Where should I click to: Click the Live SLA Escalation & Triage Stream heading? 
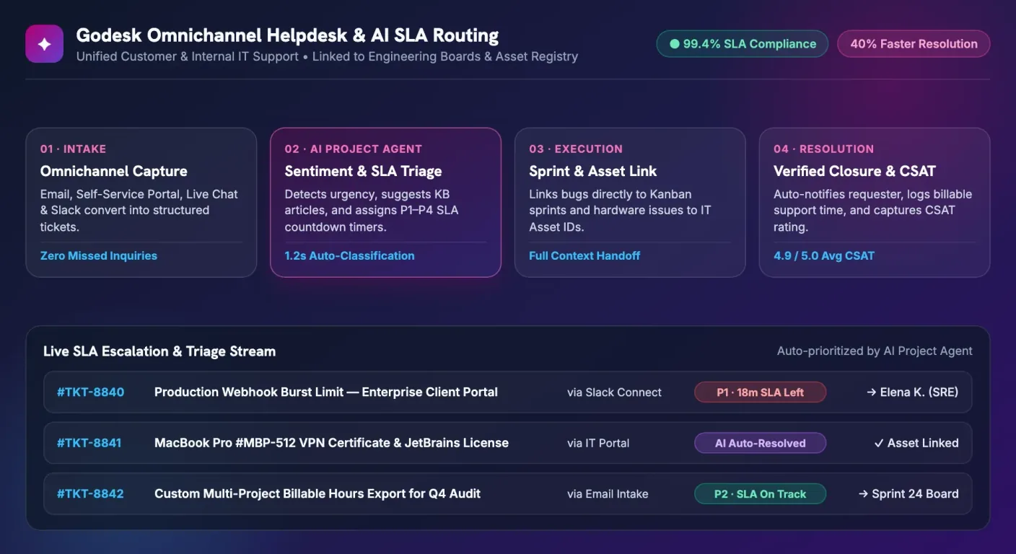coord(159,351)
